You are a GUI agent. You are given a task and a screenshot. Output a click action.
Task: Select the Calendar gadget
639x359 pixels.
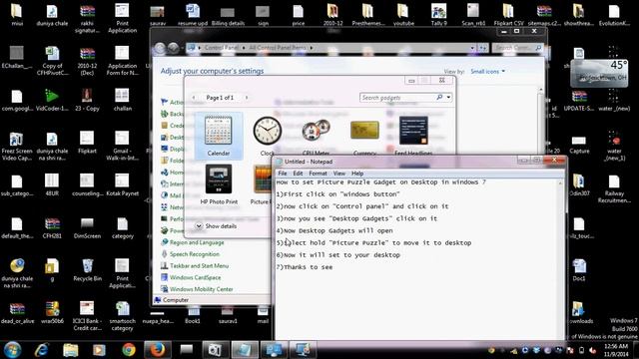219,136
